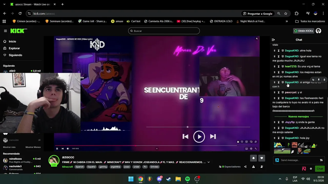The height and width of the screenshot is (184, 328).
Task: Click DagaaKND username in 'ahre hola' message
Action: (x=292, y=51)
